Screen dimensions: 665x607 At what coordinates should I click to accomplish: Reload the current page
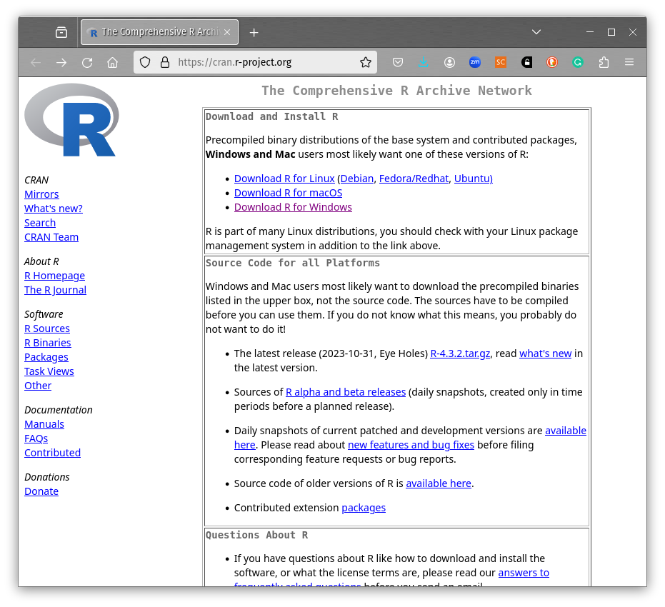click(87, 63)
